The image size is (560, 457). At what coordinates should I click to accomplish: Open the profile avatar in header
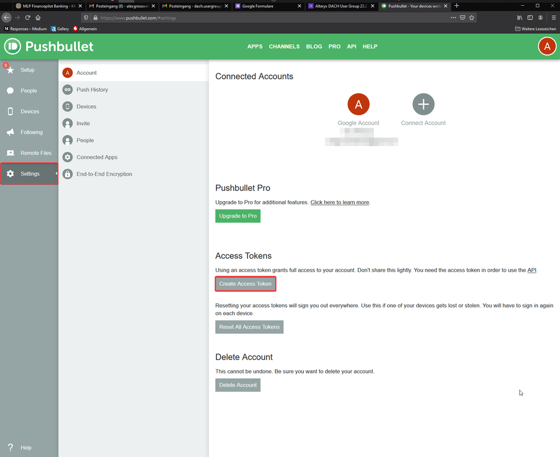(x=547, y=46)
